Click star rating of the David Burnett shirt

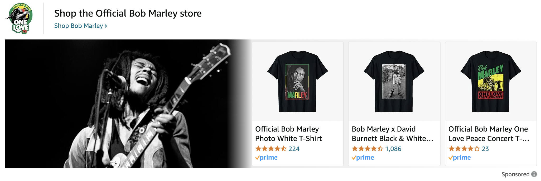pos(367,149)
